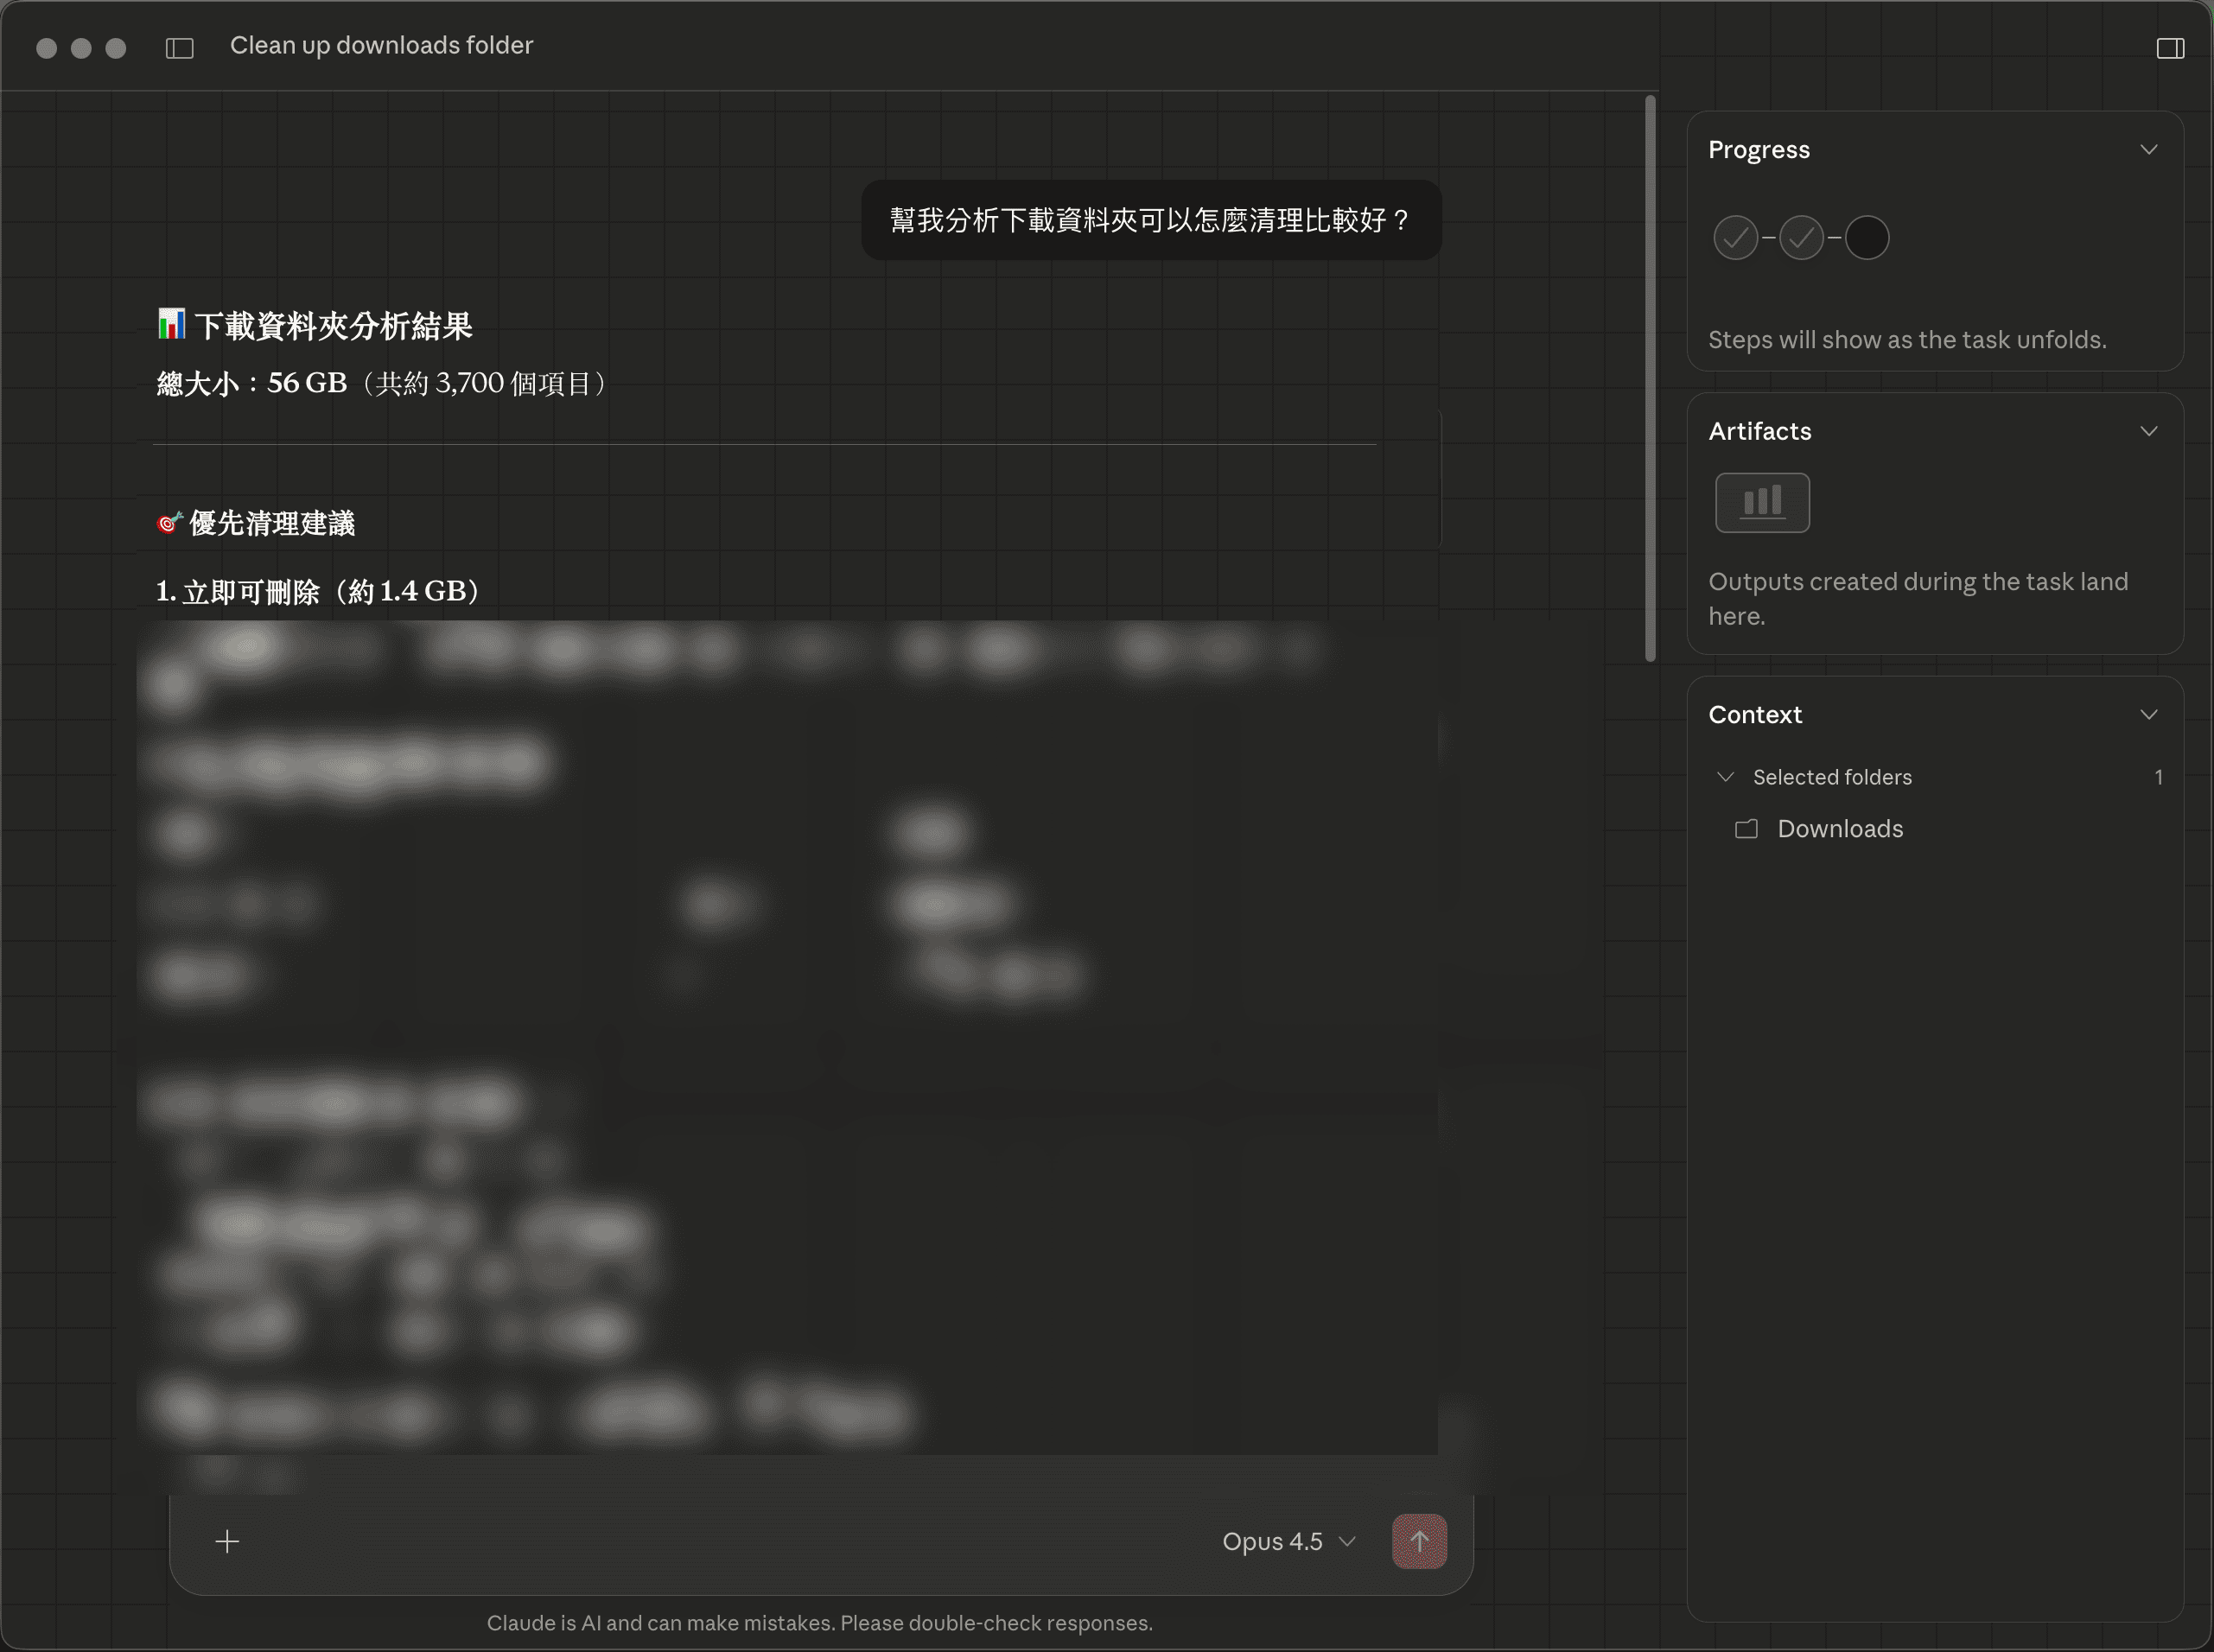Toggle the second completed progress checkmark
This screenshot has height=1652, width=2214.
1800,237
